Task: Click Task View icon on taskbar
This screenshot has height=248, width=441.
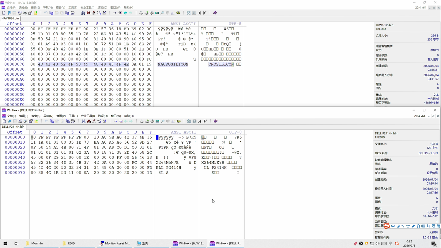Action: (16, 243)
